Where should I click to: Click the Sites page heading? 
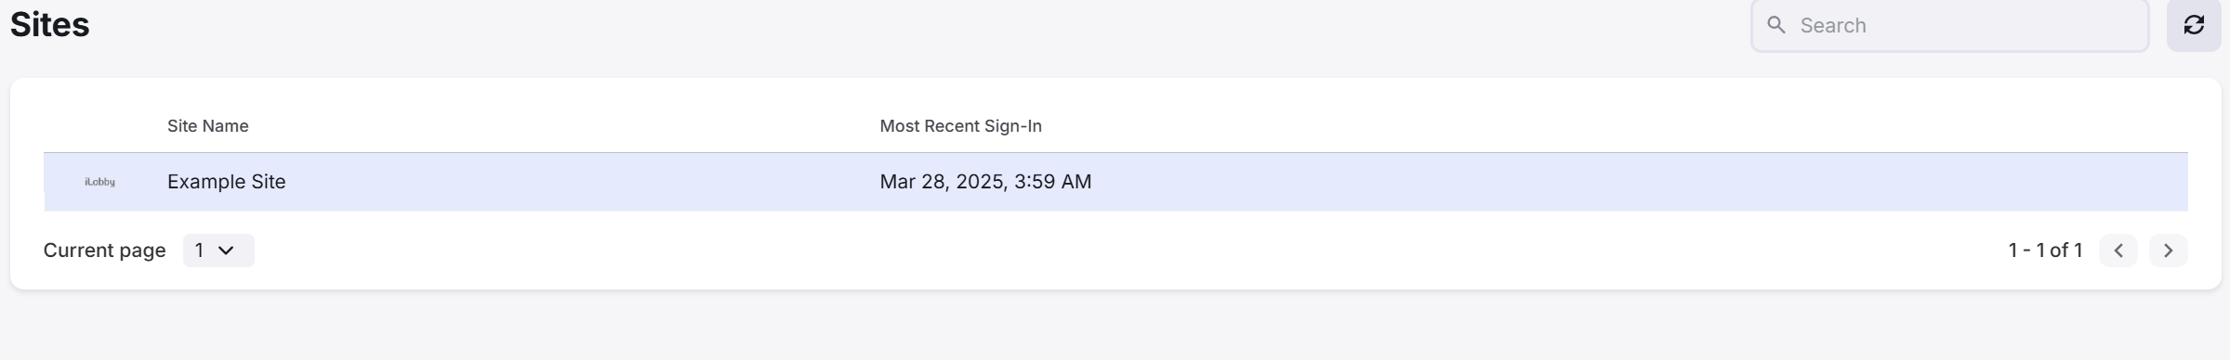pos(49,24)
